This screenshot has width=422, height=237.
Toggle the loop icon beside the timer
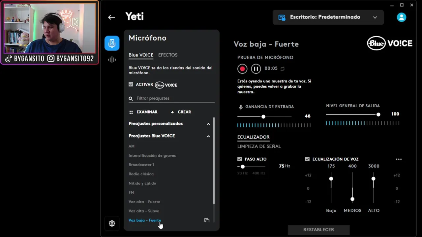[283, 69]
